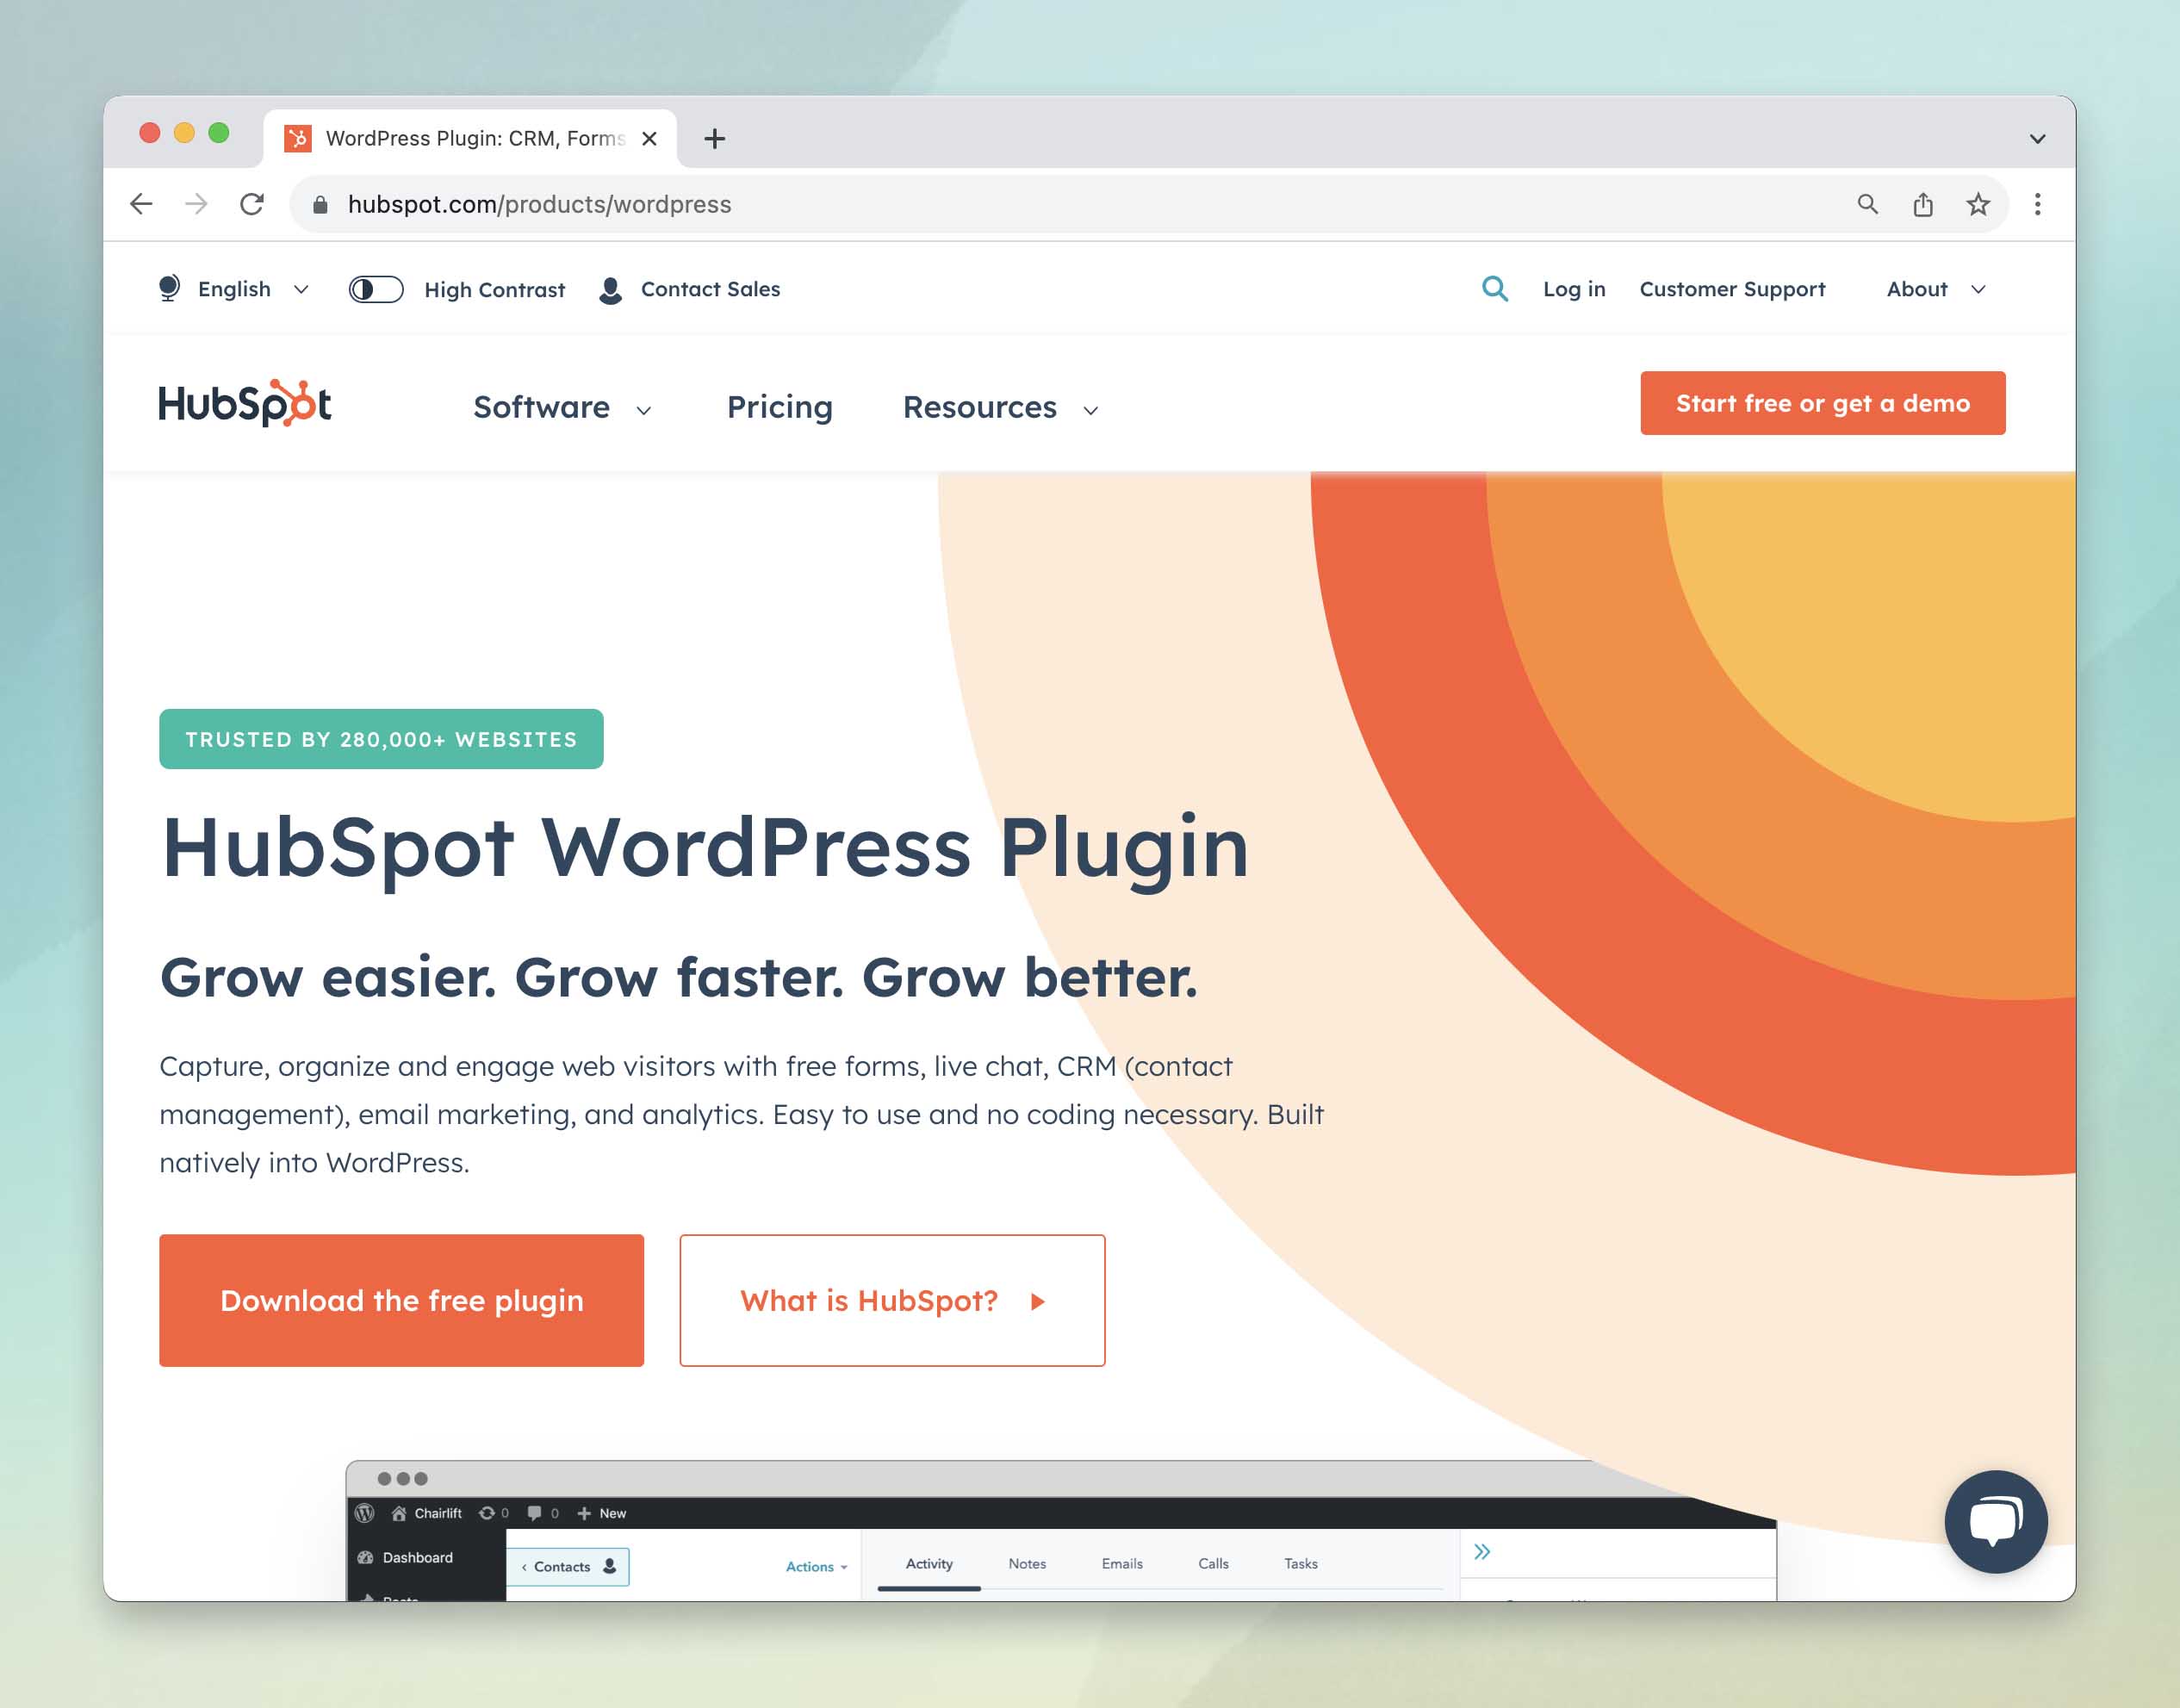Screen dimensions: 2180x1708
Task: Toggle the High Contrast switch
Action: pos(376,289)
